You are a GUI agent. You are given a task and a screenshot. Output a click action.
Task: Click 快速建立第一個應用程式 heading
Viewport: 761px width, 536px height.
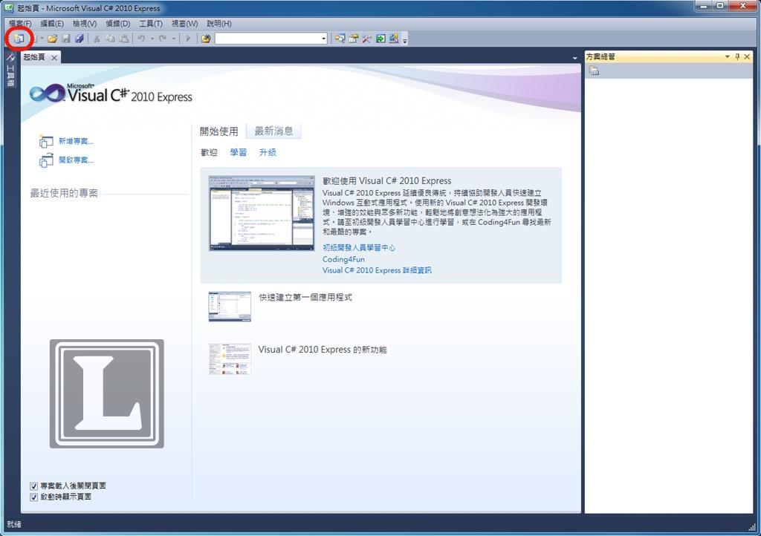(x=305, y=298)
